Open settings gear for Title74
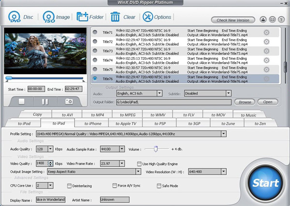 pyautogui.click(x=266, y=61)
